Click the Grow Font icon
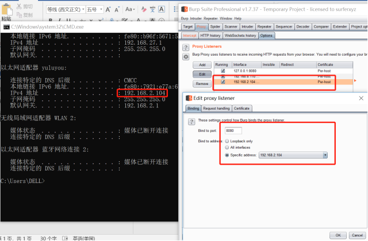The height and width of the screenshot is (241, 368). pyautogui.click(x=108, y=10)
